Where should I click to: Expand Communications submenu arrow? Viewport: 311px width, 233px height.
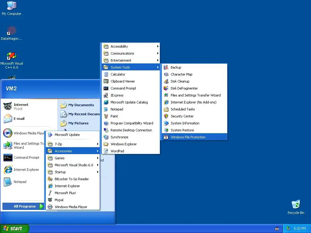[158, 53]
